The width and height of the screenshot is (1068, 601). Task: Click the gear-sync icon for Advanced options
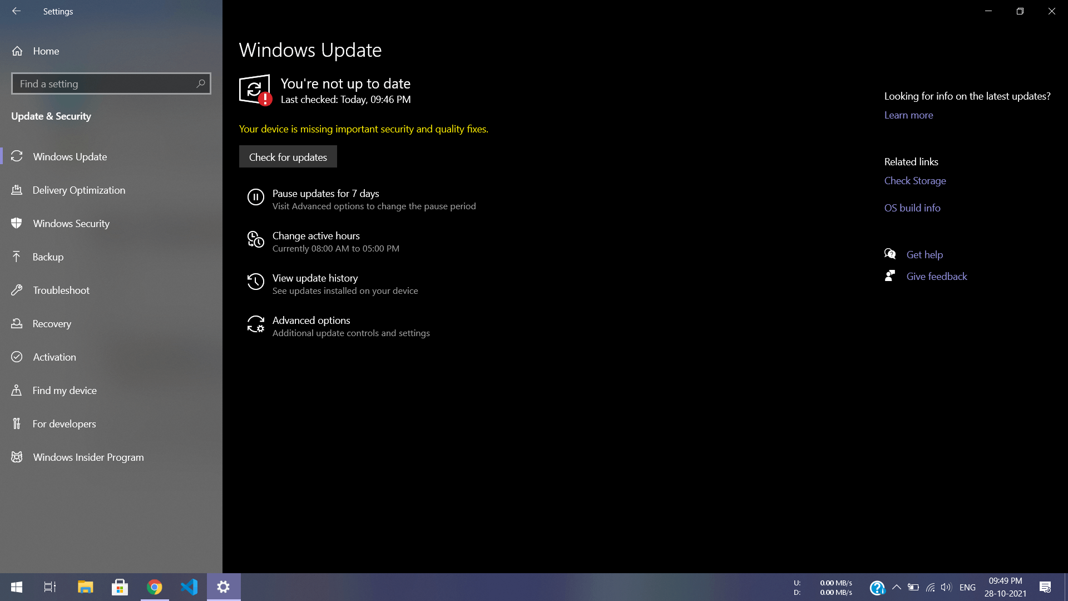[255, 324]
